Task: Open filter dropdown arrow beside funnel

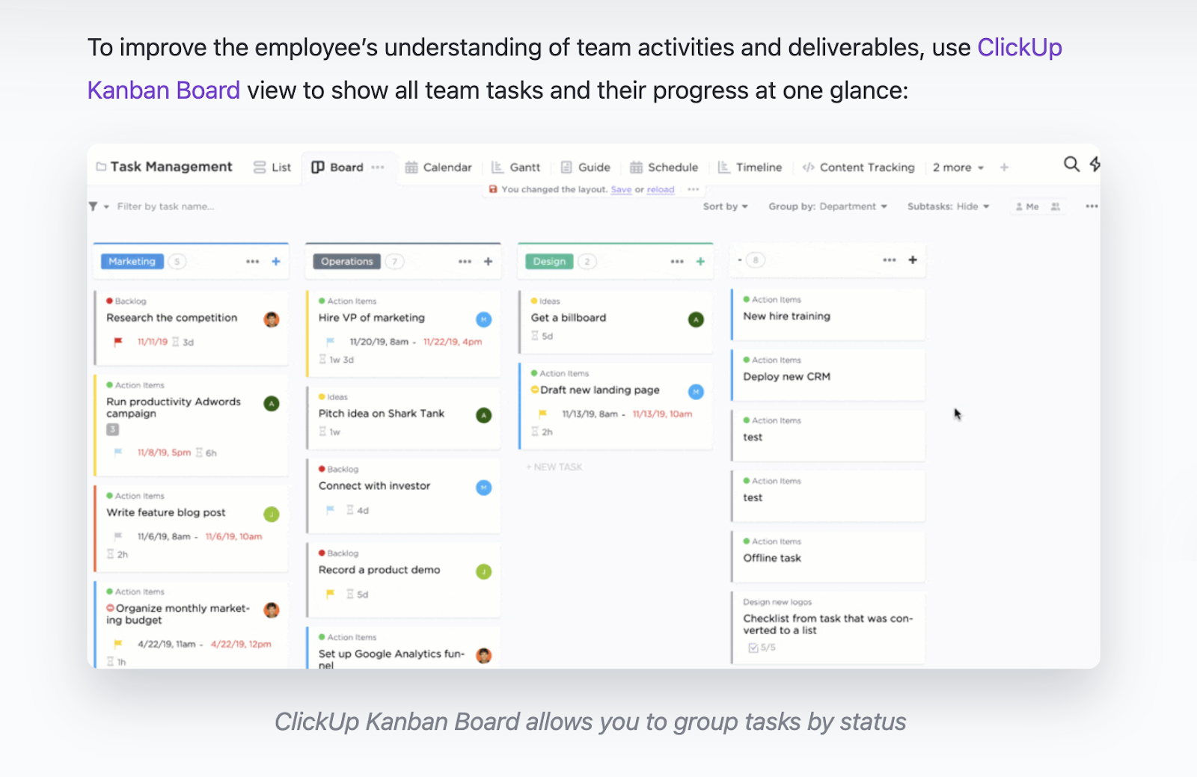Action: [x=106, y=206]
